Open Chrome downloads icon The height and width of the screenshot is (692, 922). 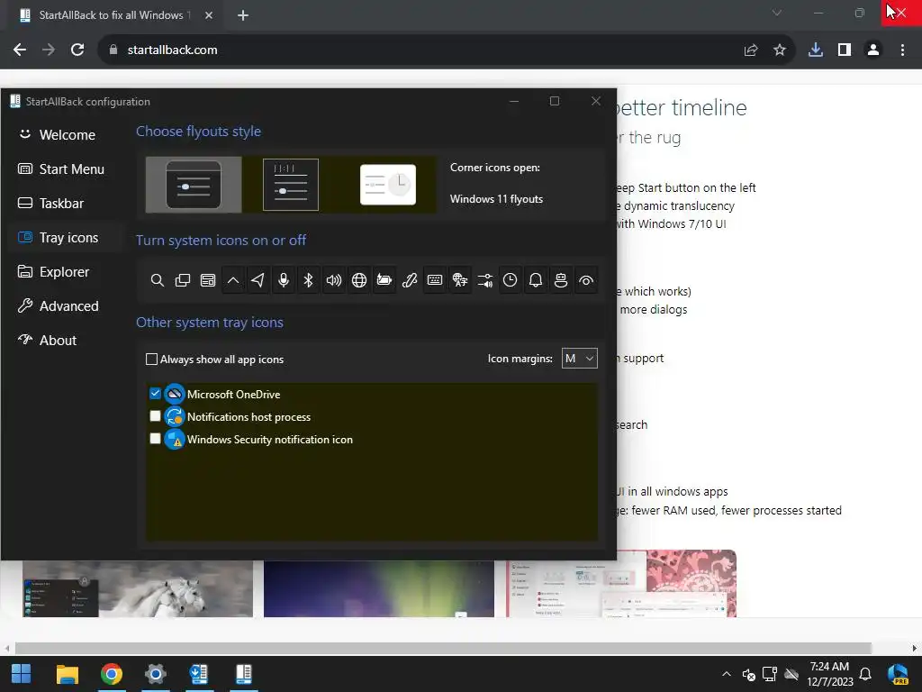[x=816, y=50]
